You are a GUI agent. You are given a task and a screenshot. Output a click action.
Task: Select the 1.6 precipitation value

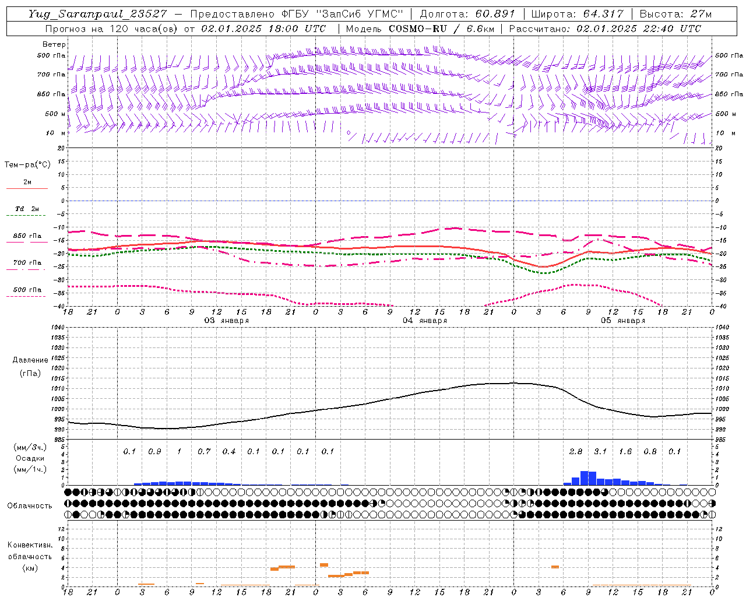[625, 452]
